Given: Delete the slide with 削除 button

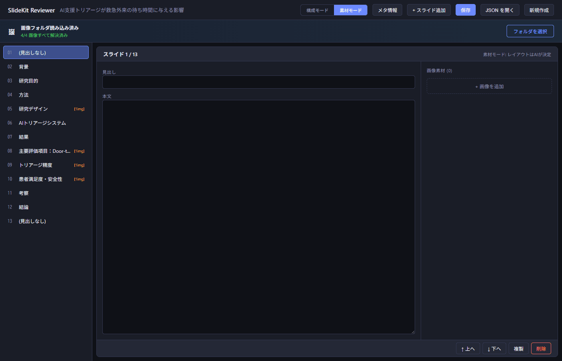Looking at the screenshot, I should [541, 349].
